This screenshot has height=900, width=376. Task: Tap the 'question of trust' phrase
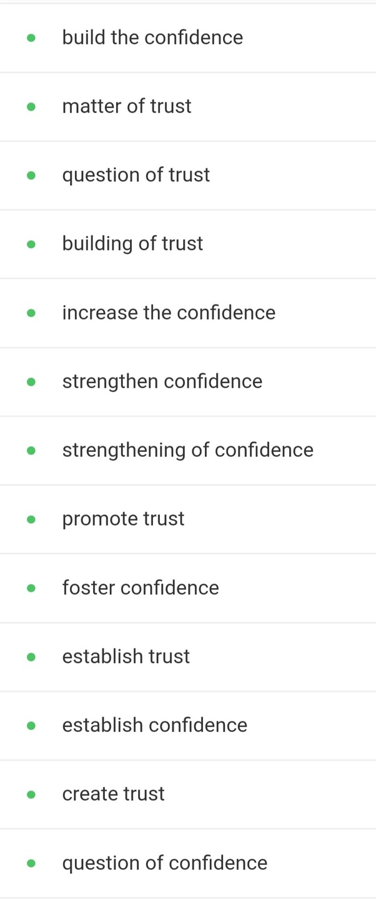136,175
